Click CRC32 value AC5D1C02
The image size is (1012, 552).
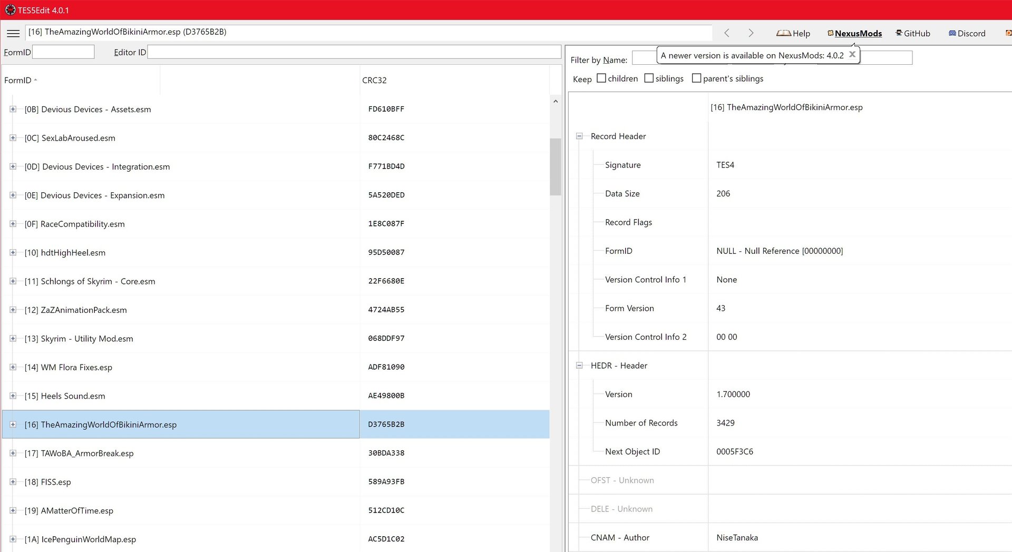click(386, 539)
